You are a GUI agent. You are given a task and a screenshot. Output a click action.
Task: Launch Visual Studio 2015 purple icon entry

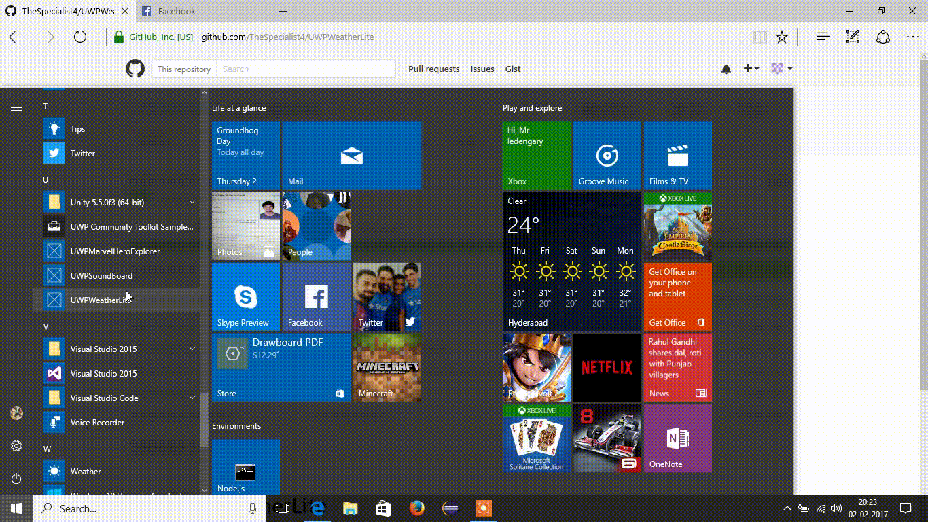(x=117, y=373)
